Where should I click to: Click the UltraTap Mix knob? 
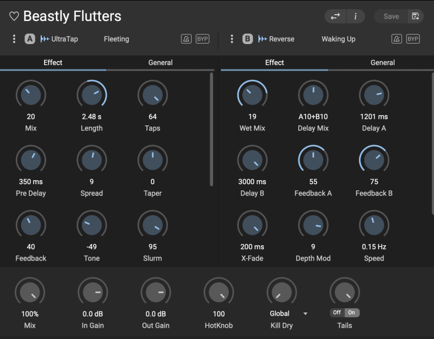(31, 95)
